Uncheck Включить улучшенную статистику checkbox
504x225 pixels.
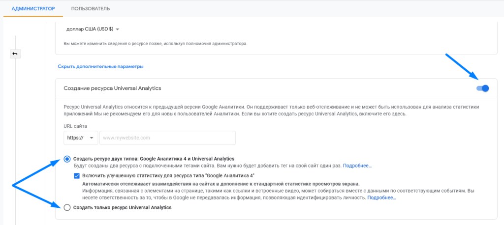pos(76,175)
